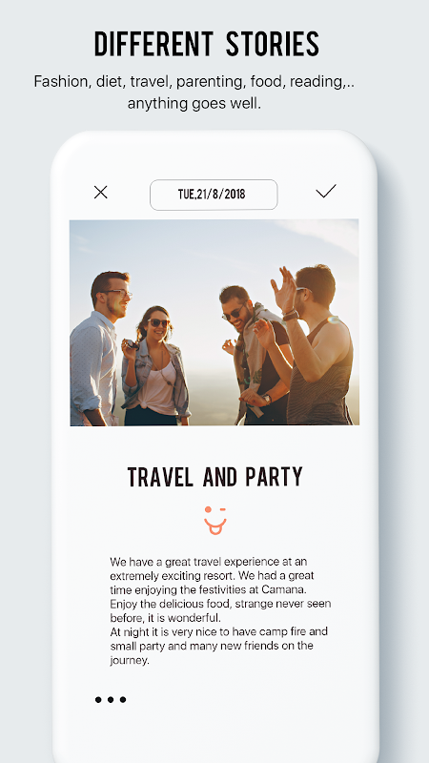
Task: Confirm the entry with the checkmark icon
Action: click(x=326, y=192)
